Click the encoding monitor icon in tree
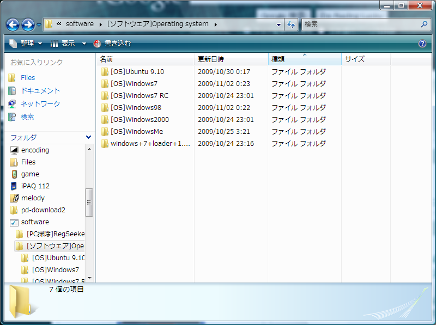 (x=14, y=150)
